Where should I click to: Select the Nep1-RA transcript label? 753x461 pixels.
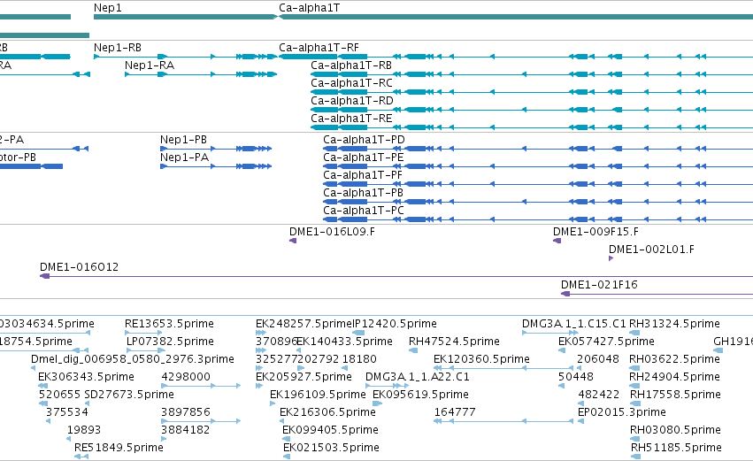[x=150, y=65]
